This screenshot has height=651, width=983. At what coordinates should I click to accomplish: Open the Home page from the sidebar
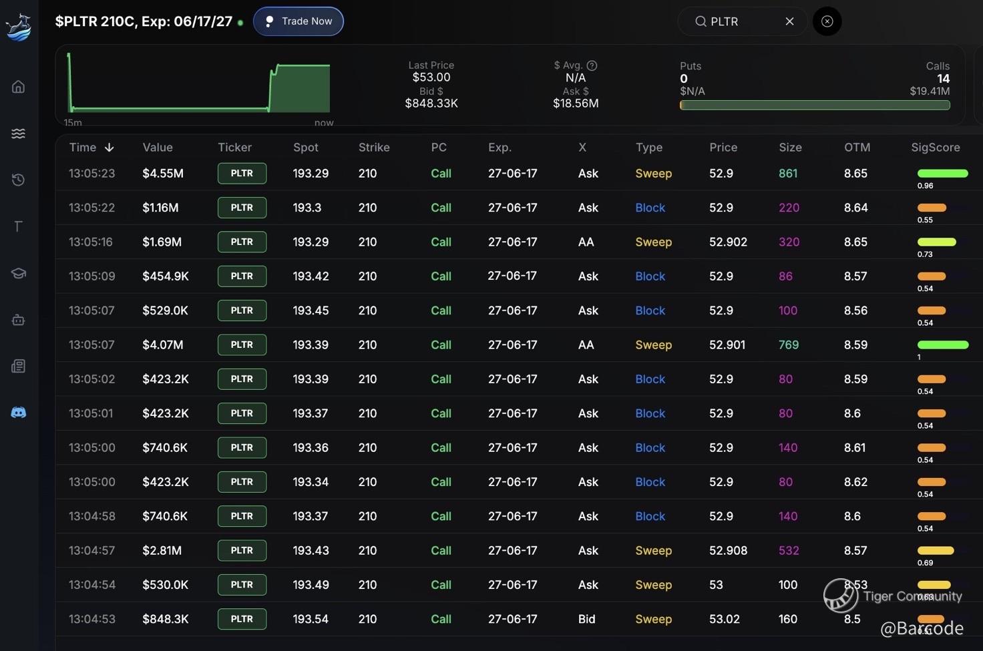coord(19,87)
